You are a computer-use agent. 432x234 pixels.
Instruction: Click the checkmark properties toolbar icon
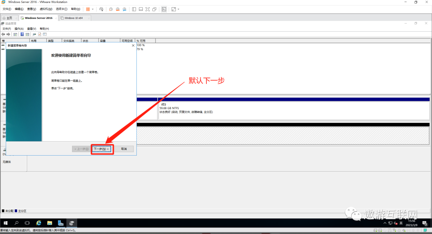pyautogui.click(x=39, y=34)
